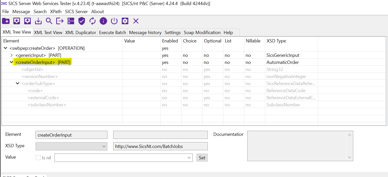
Task: Open the XSD Type dropdown
Action: coord(104,146)
